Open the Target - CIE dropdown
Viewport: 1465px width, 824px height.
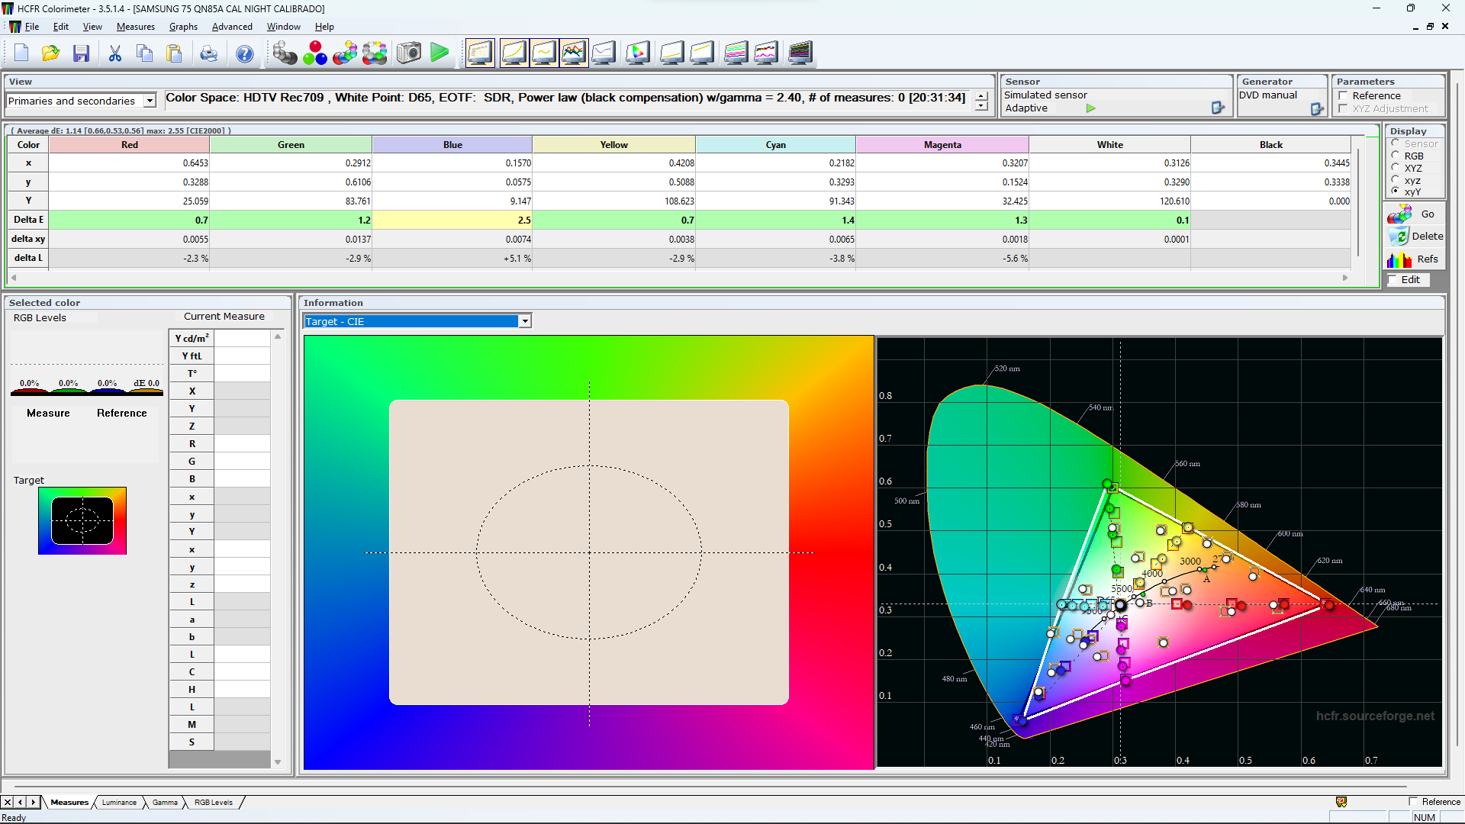[x=525, y=321]
